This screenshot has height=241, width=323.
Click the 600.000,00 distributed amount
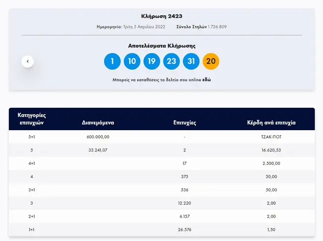[x=98, y=137]
